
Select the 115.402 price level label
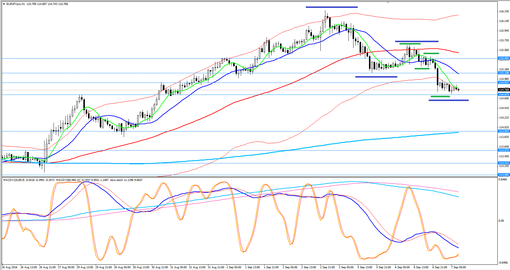pos(504,58)
